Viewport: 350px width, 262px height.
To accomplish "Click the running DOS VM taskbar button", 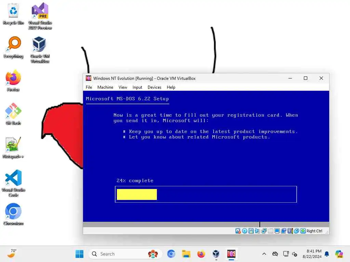I will [231, 254].
